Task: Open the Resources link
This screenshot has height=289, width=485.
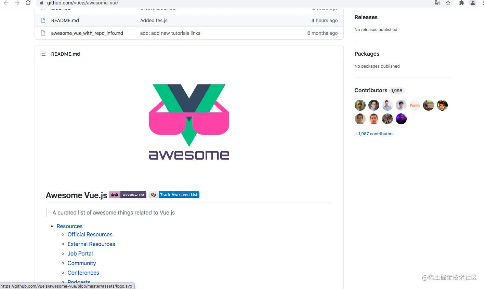Action: coord(69,226)
